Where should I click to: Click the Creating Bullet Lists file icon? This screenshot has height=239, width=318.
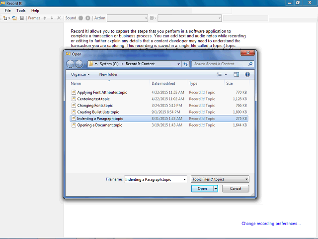pos(74,112)
